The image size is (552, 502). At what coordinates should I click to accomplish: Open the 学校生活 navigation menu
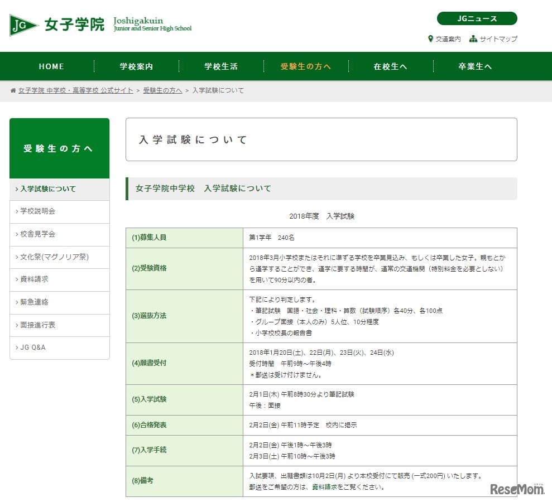(x=220, y=66)
